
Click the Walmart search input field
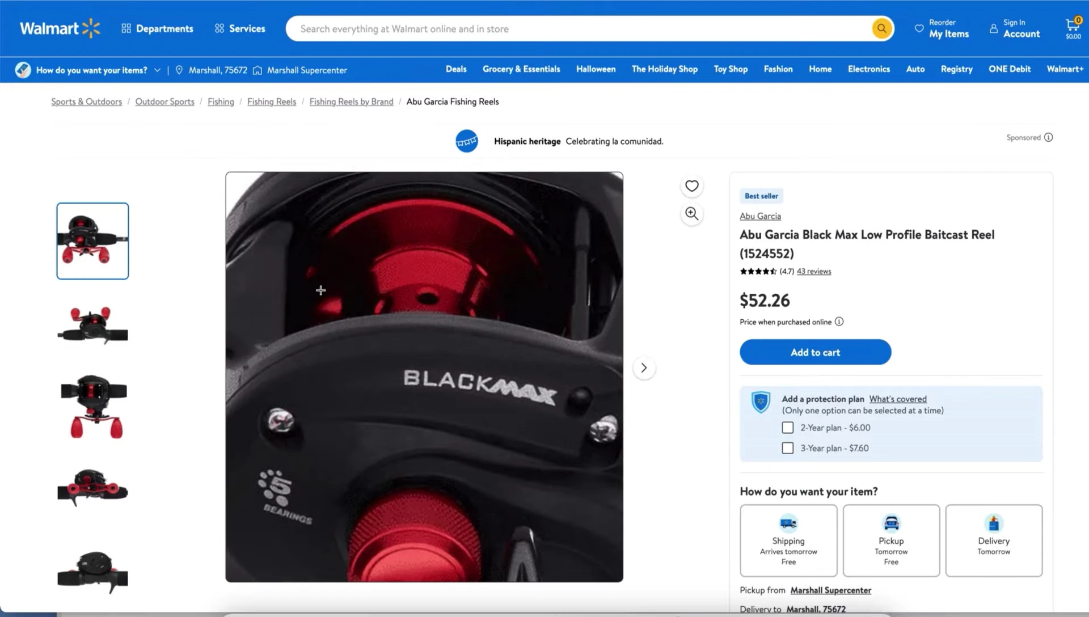pyautogui.click(x=579, y=29)
